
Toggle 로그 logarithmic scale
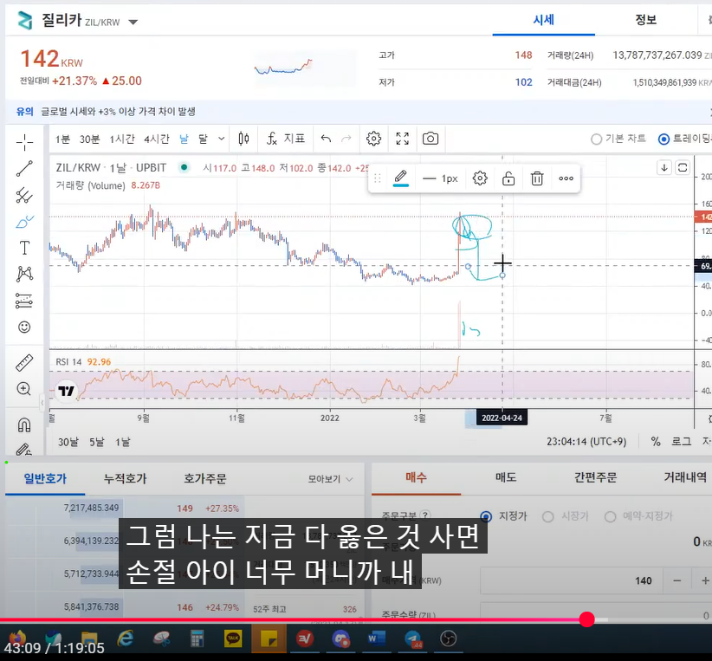(x=681, y=441)
